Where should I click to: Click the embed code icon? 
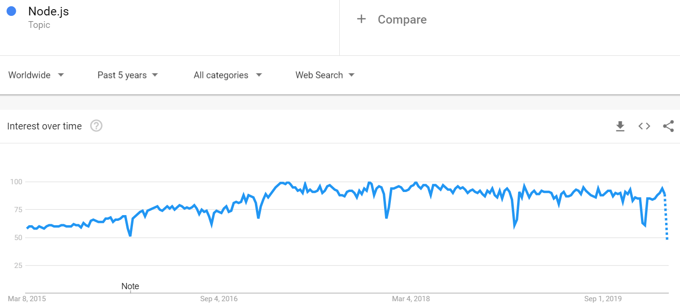coord(644,126)
